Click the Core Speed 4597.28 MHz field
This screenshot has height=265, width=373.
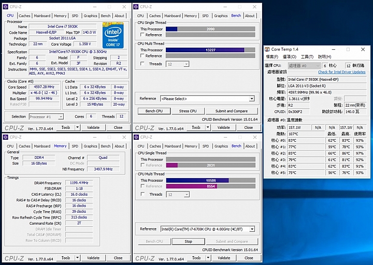(x=44, y=87)
